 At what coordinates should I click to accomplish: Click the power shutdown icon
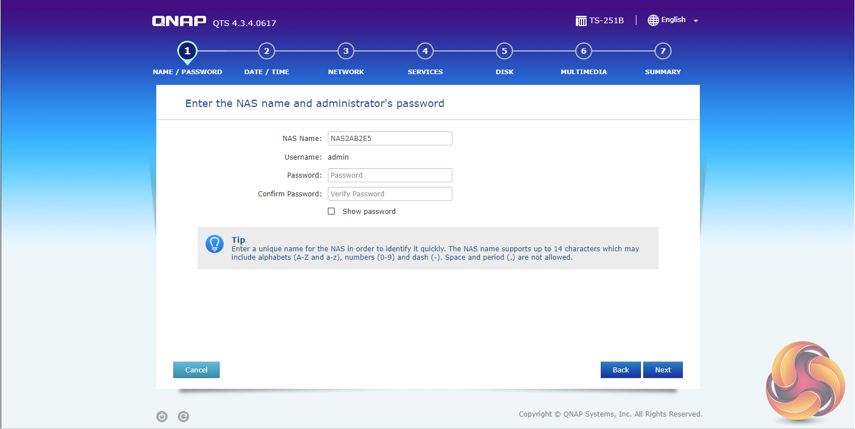(162, 417)
